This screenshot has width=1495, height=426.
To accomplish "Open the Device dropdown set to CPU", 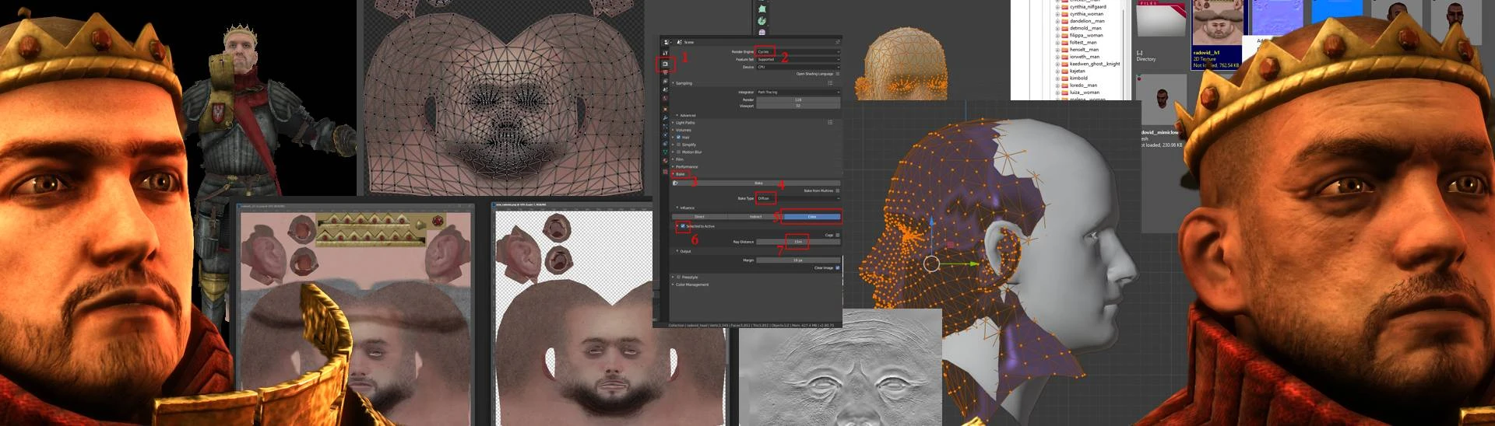I will (798, 67).
